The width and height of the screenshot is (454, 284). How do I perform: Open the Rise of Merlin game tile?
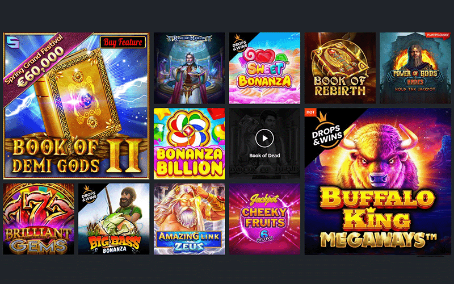(x=189, y=68)
